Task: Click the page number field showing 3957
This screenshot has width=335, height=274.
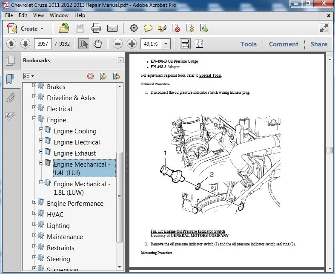Action: coord(43,44)
